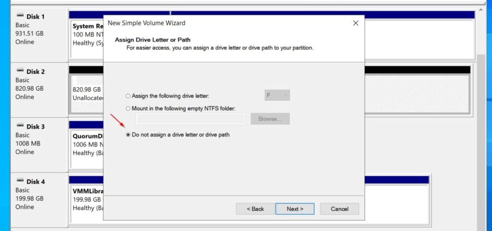Image resolution: width=492 pixels, height=231 pixels.
Task: Select the Disk 3 label in Disk Management
Action: 36,127
